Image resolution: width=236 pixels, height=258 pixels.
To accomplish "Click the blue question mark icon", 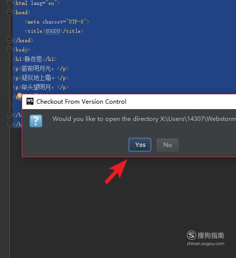I will pyautogui.click(x=36, y=121).
